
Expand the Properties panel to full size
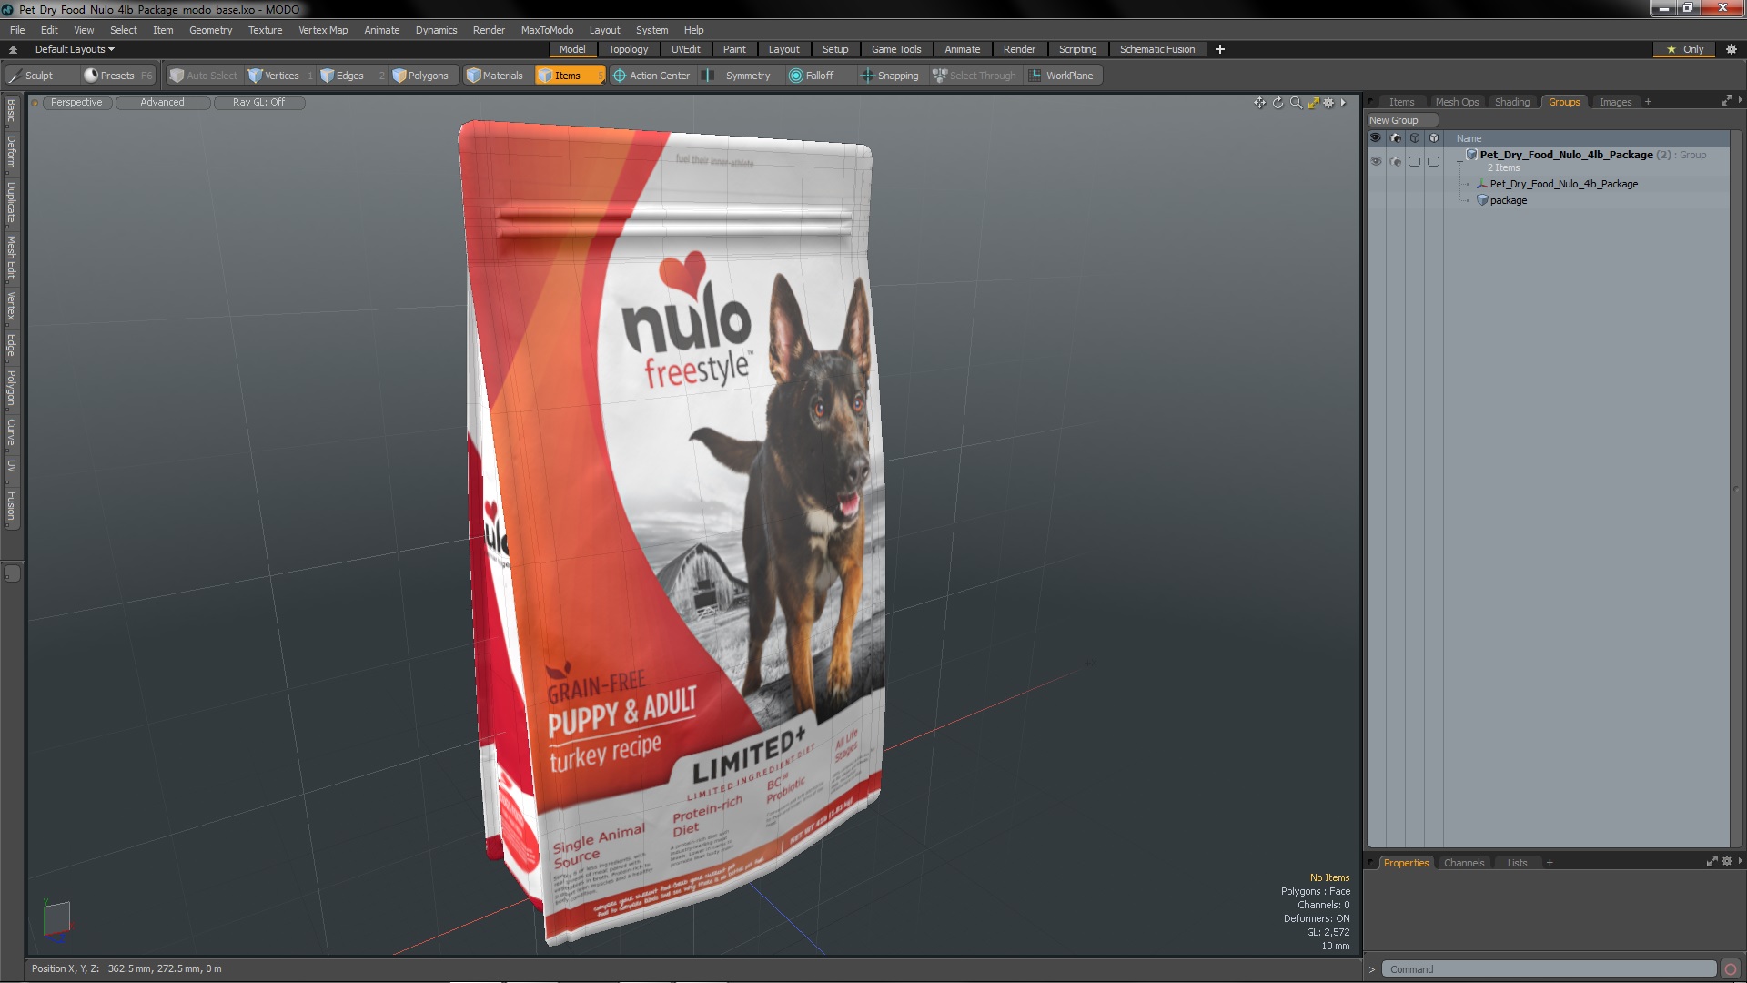point(1712,861)
